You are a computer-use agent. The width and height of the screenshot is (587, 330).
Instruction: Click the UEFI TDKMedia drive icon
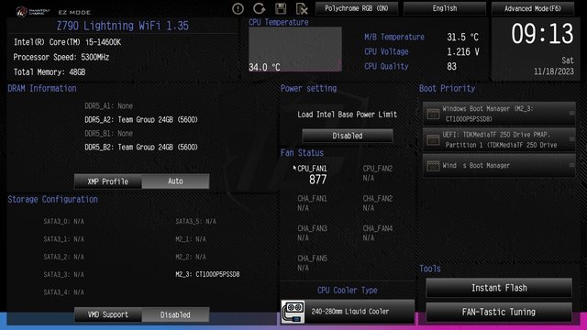coord(433,140)
